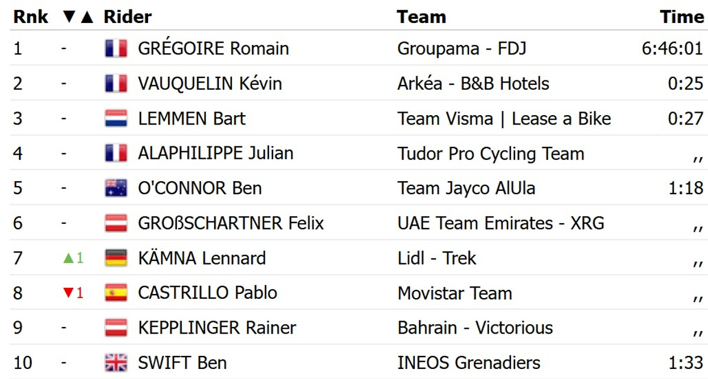Image resolution: width=708 pixels, height=379 pixels.
Task: Sort by the position change arrows header
Action: point(78,17)
